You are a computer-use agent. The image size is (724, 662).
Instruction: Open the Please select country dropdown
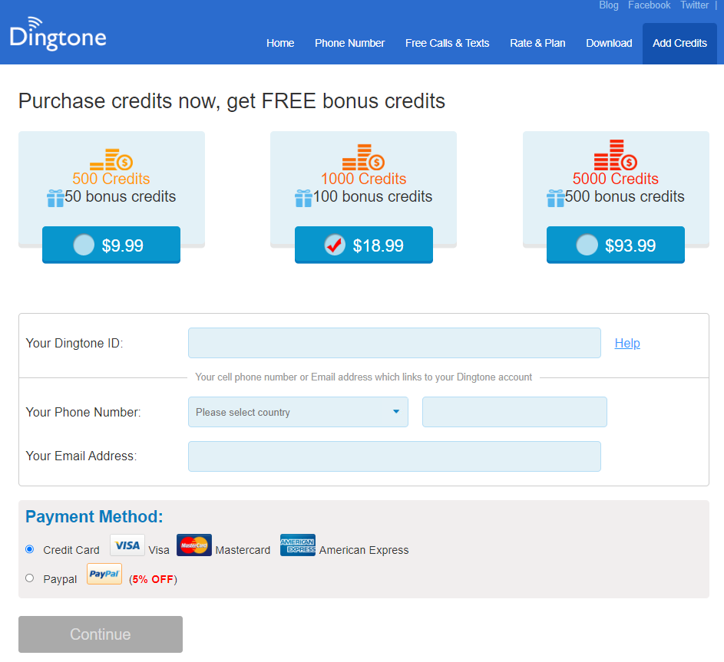(299, 412)
